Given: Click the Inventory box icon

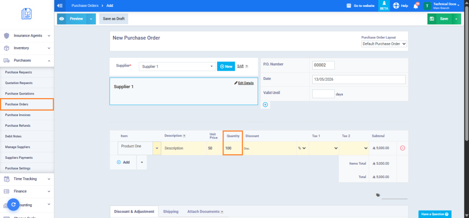Looking at the screenshot, I should pos(6,48).
